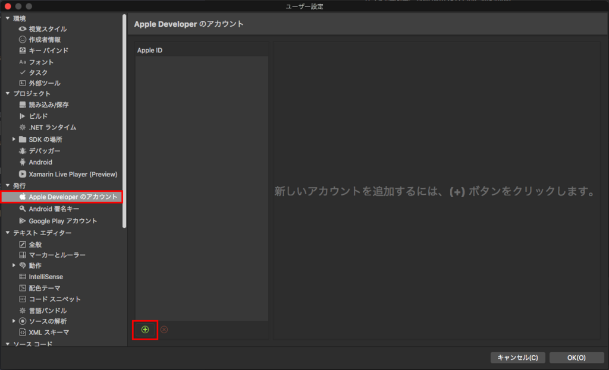609x370 pixels.
Task: Open the キー バインド settings page
Action: click(49, 50)
